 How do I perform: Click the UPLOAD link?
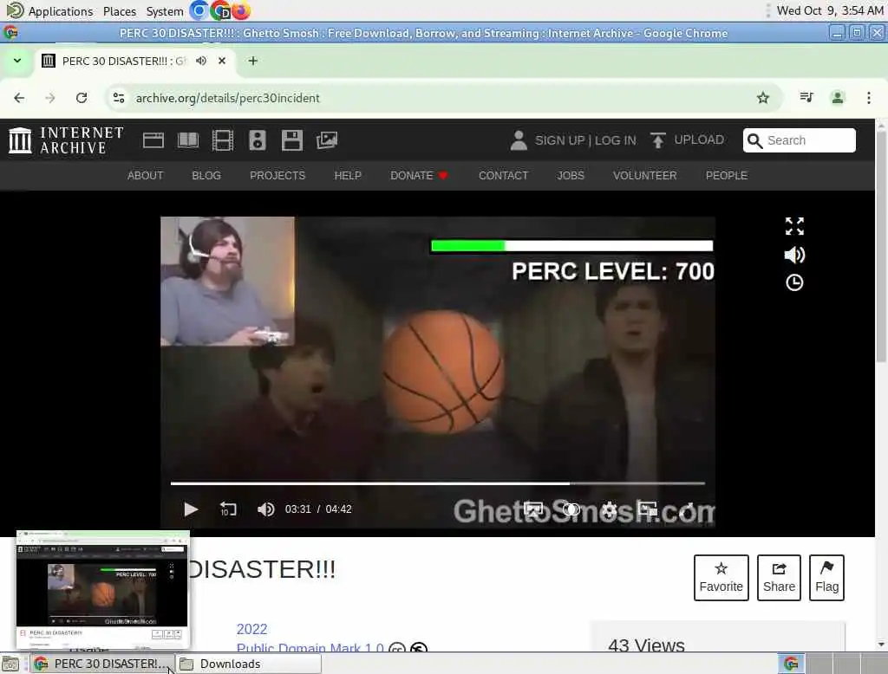click(699, 139)
